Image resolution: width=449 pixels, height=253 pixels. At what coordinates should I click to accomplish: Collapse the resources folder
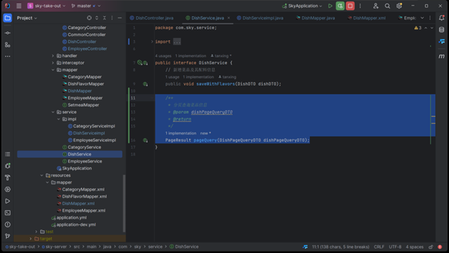42,175
